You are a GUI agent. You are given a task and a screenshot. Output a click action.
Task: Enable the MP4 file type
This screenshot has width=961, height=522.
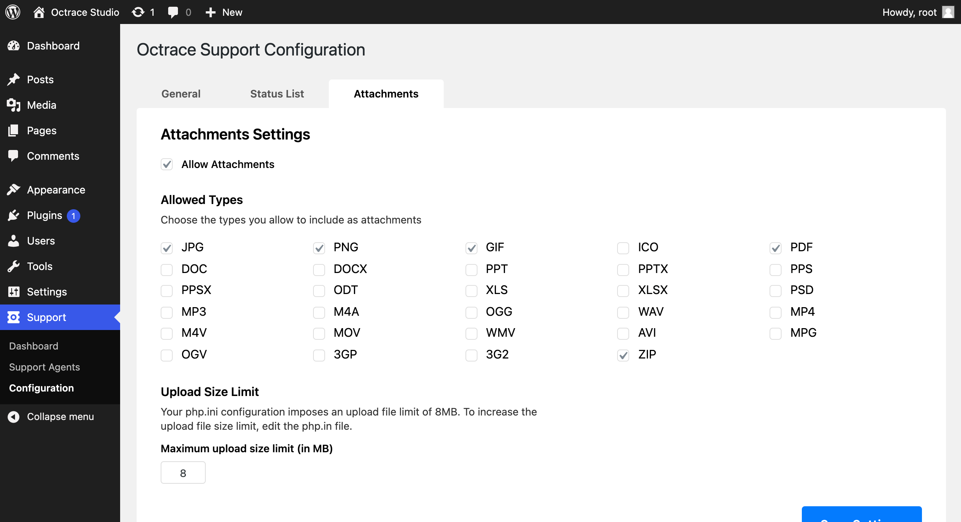(776, 312)
